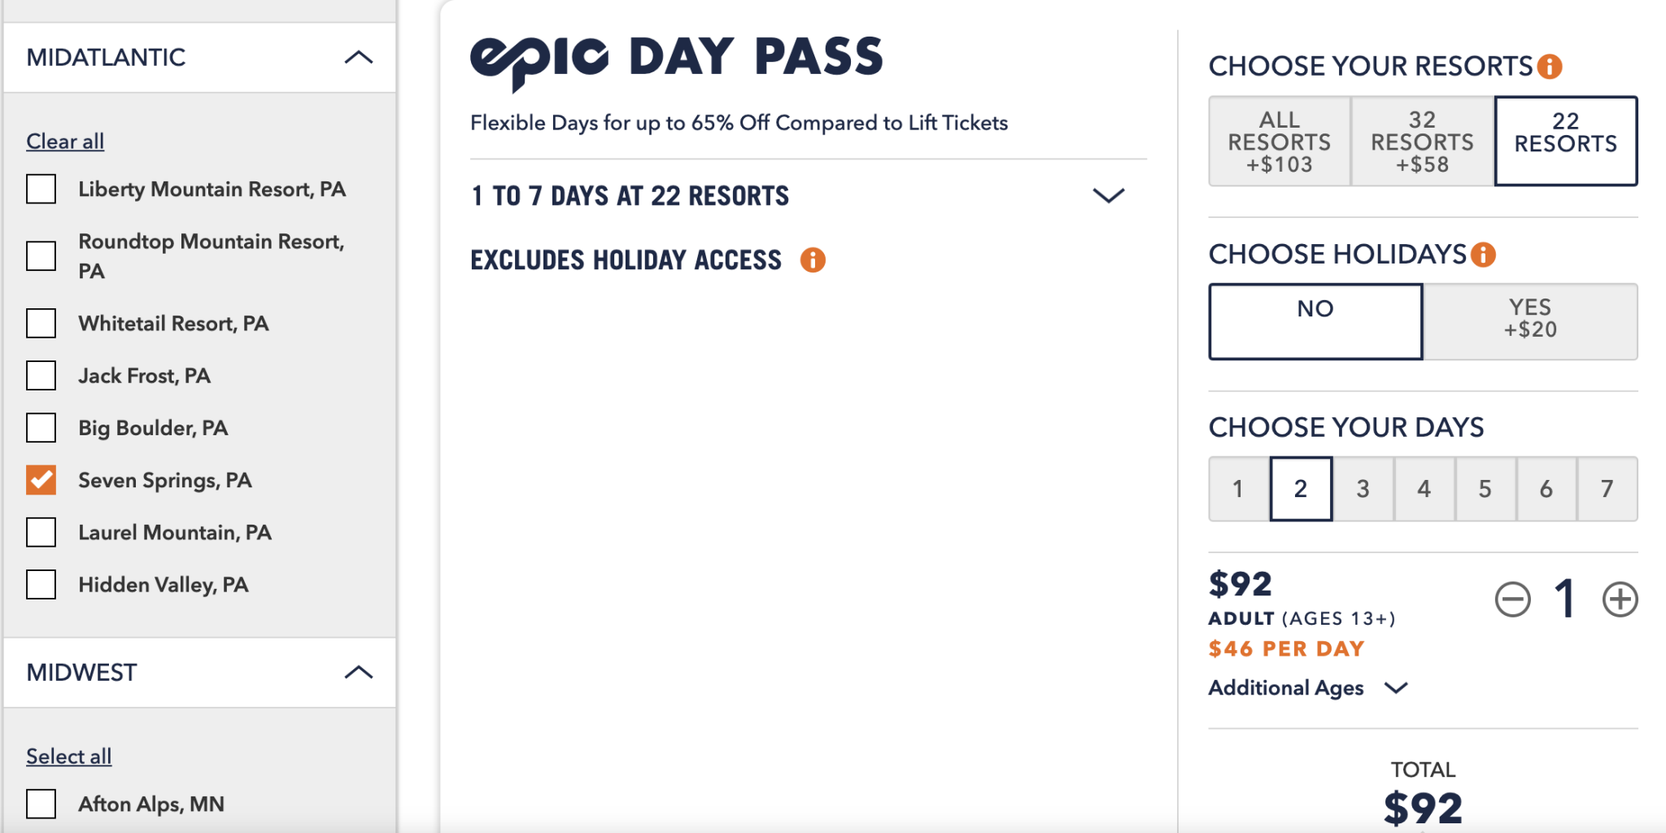Screen dimensions: 1666x833
Task: Collapse the Midatlantic section
Action: pos(359,57)
